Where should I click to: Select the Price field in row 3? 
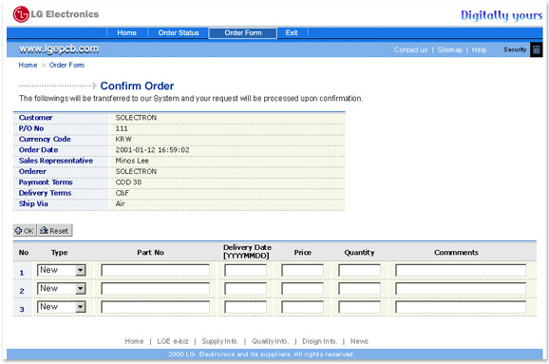(302, 307)
